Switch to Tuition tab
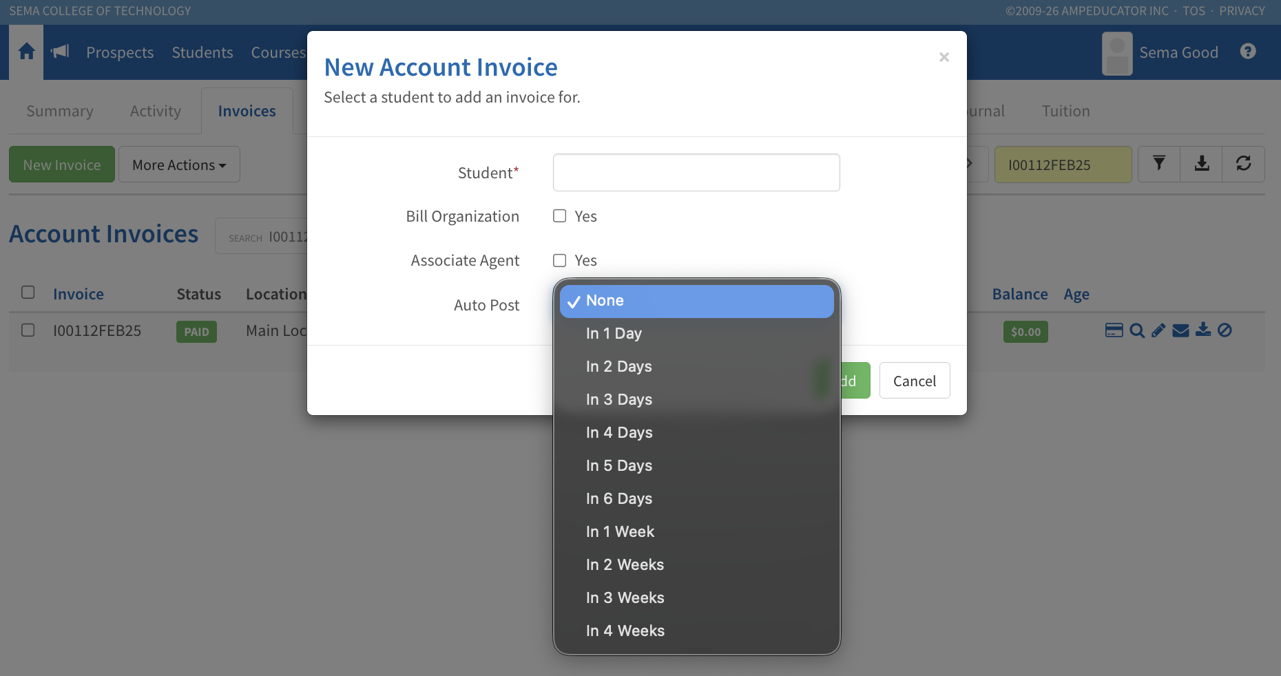1281x676 pixels. click(x=1065, y=111)
